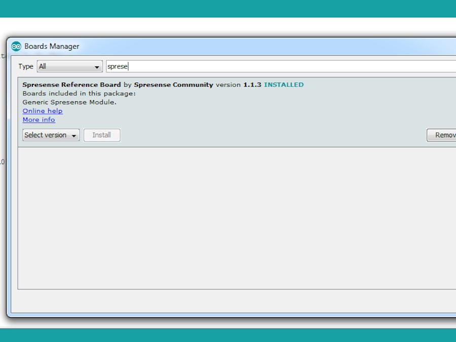Expand the Select version dropdown

click(51, 135)
